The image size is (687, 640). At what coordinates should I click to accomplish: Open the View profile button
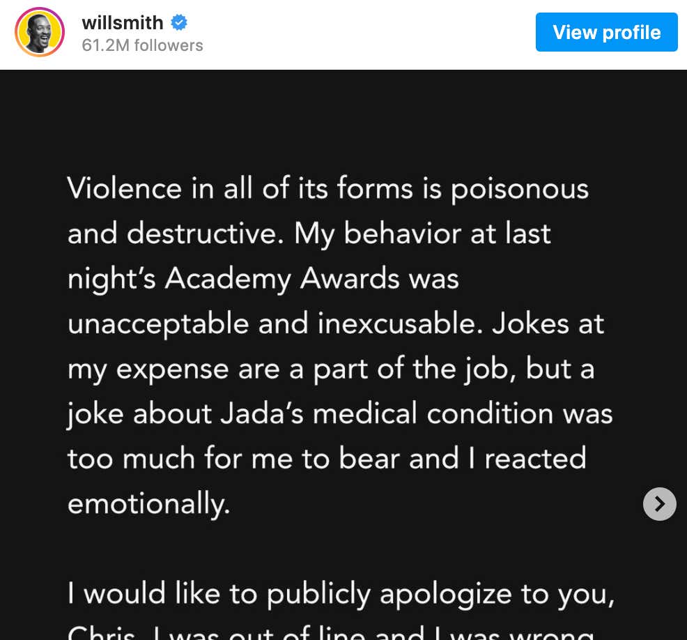(606, 32)
